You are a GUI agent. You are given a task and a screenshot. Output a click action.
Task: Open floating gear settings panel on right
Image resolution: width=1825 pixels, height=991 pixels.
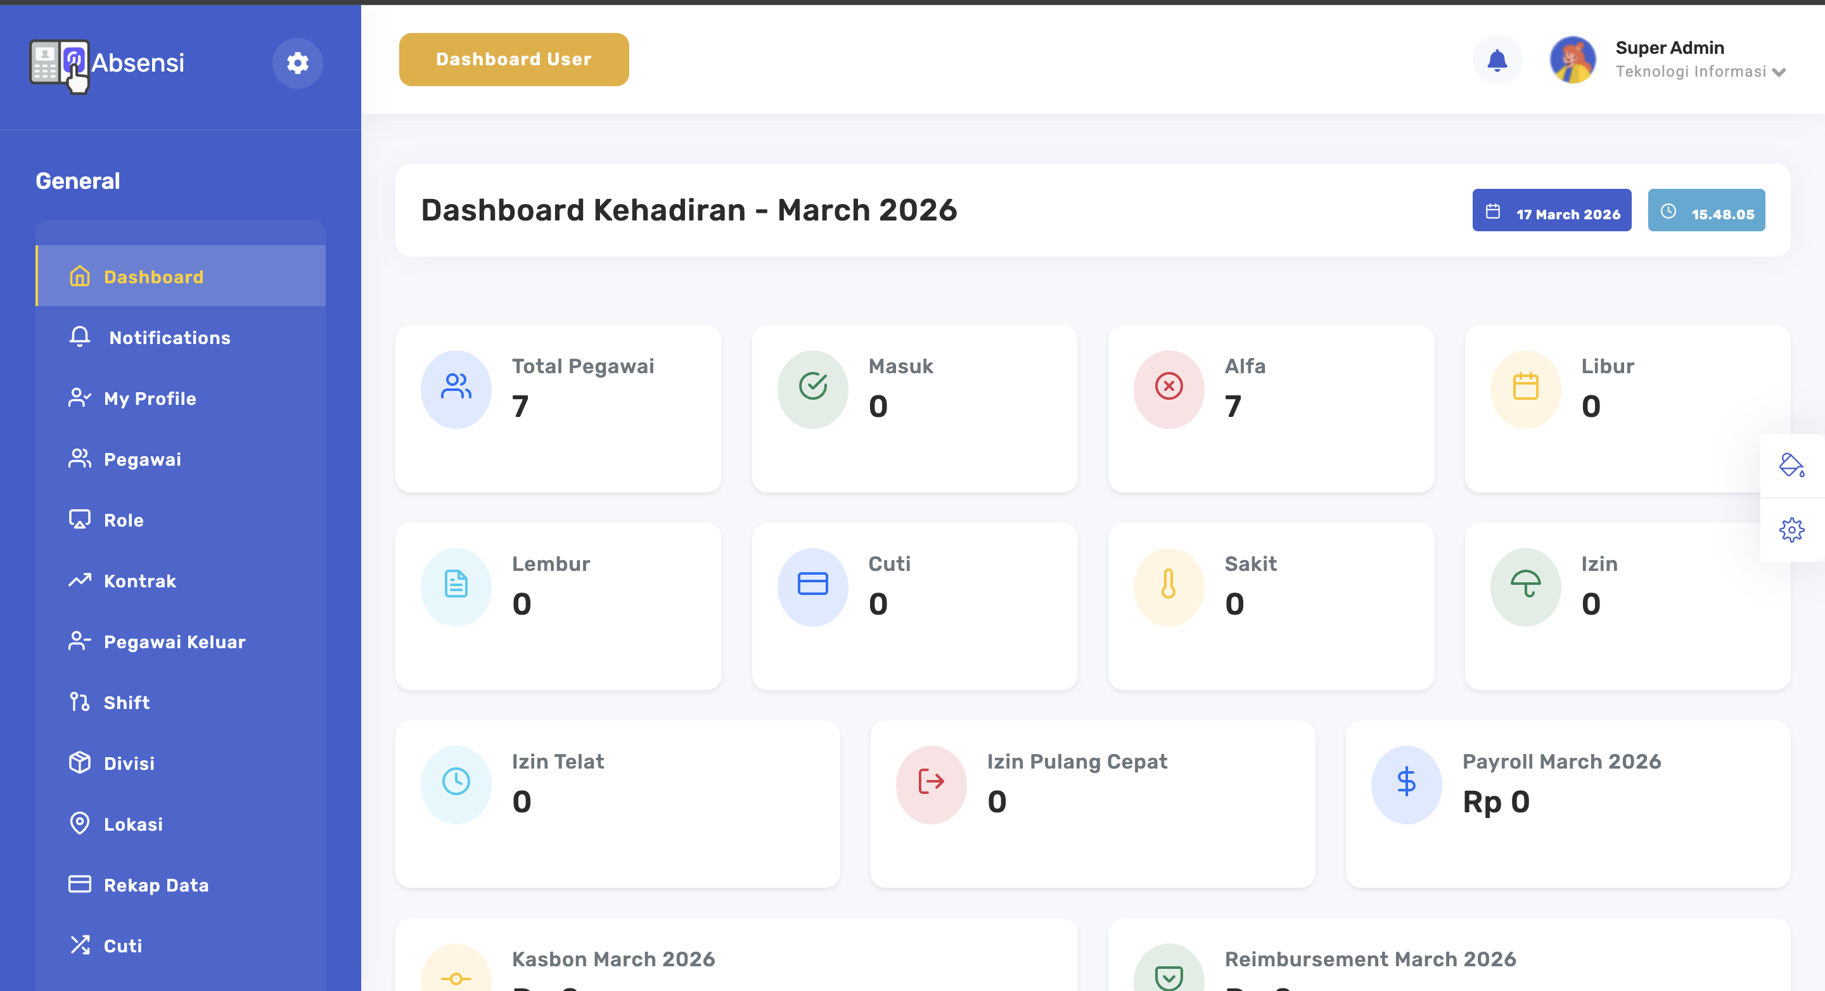(x=1791, y=530)
